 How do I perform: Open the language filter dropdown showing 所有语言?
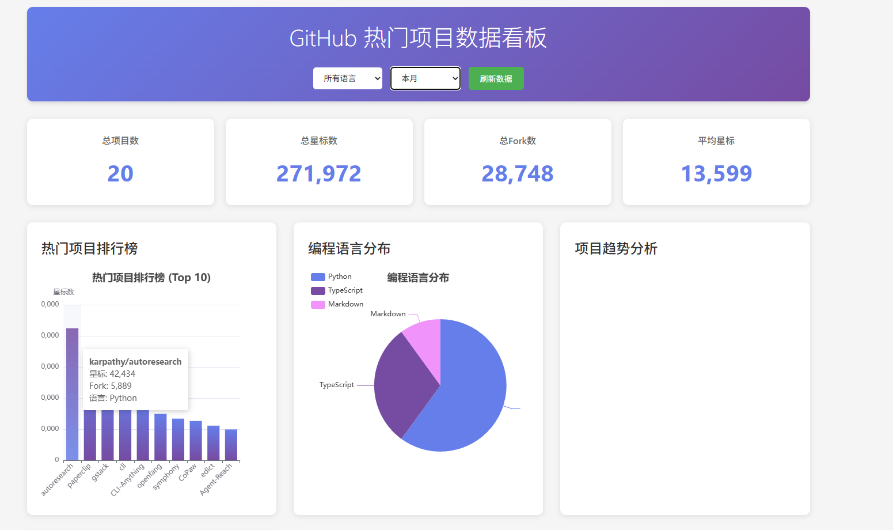(347, 78)
